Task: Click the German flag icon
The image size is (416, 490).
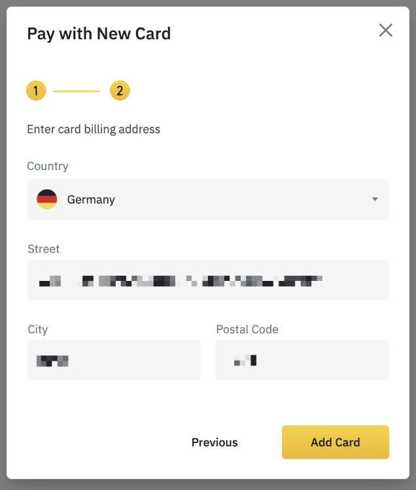Action: pyautogui.click(x=47, y=199)
